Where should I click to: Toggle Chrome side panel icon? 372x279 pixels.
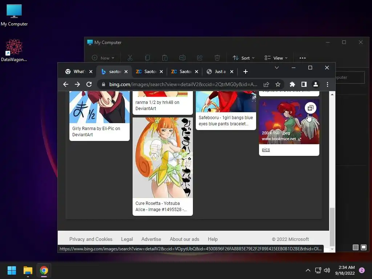point(304,84)
